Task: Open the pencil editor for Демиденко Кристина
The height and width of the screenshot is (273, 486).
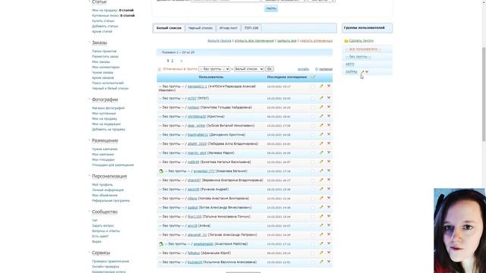Action: click(321, 134)
